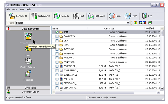Click the scroll down arrow
Viewport: 168px width, 104px height.
(x=162, y=89)
